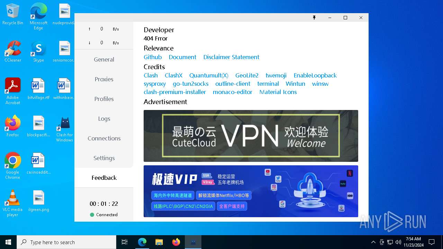Select withinbase document icon
The image size is (443, 249).
click(x=64, y=89)
